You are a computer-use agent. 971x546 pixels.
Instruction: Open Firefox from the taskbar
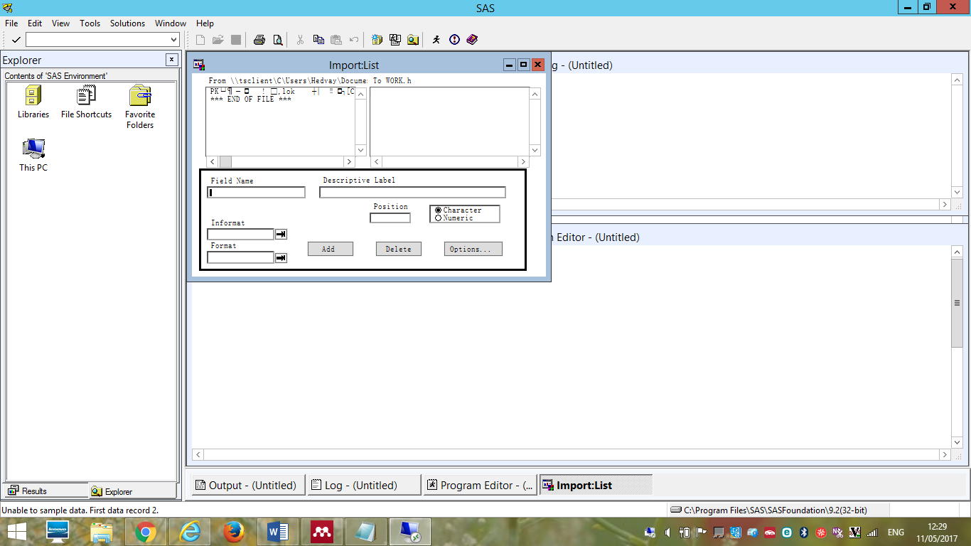[x=234, y=532]
